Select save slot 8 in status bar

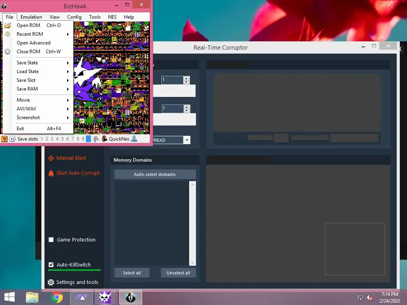(78, 139)
